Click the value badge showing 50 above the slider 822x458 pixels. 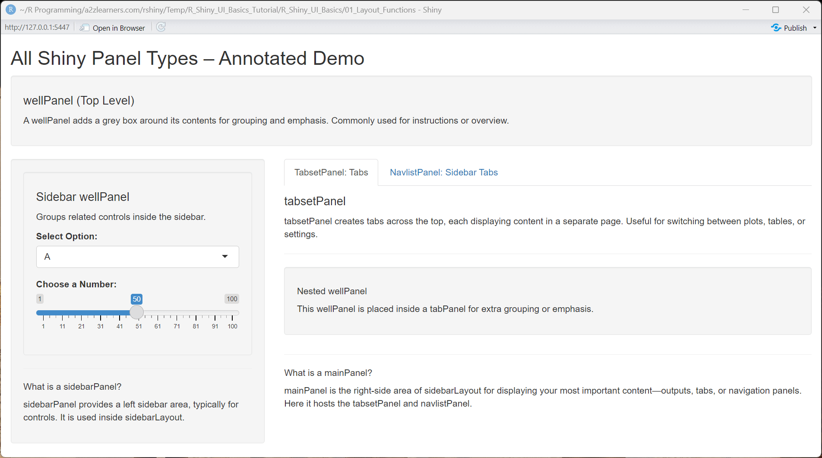pyautogui.click(x=136, y=299)
